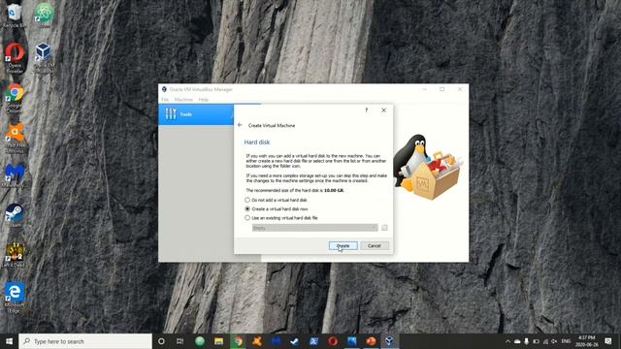Click the taskbar clock and date
The width and height of the screenshot is (621, 349).
(x=586, y=341)
